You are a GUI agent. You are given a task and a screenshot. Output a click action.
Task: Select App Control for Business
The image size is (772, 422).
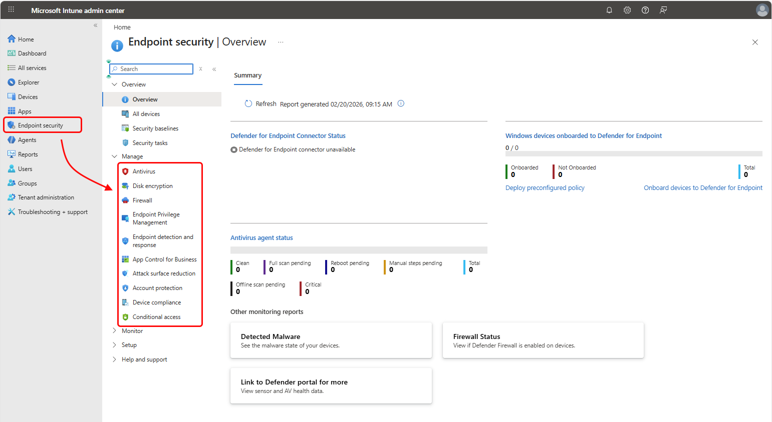(164, 259)
